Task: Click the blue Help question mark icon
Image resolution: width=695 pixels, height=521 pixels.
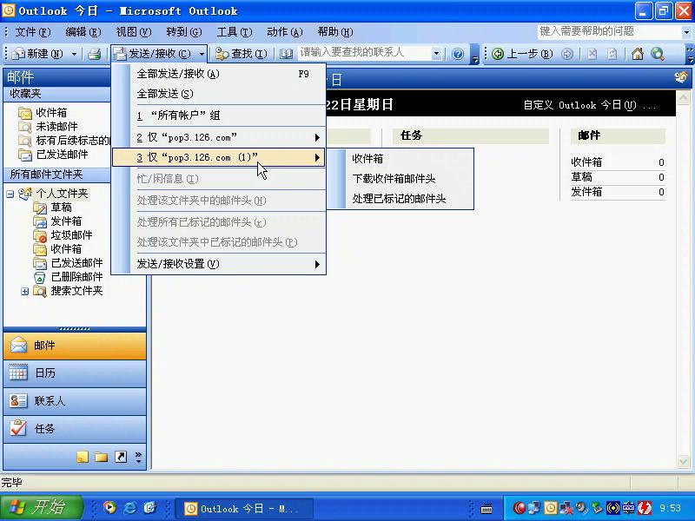Action: coord(458,54)
